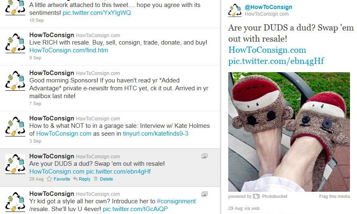Open the pic.twitter.com/YxYIgWQ link
357x214 pixels.
(x=97, y=13)
